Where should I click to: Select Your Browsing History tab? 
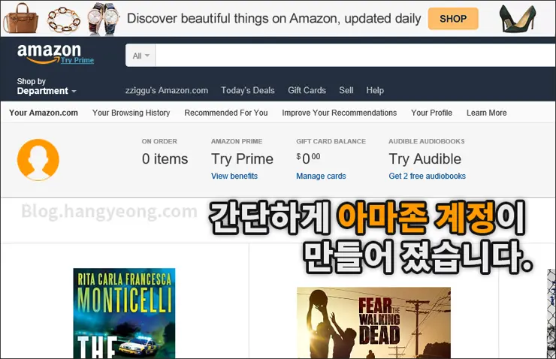pos(131,113)
